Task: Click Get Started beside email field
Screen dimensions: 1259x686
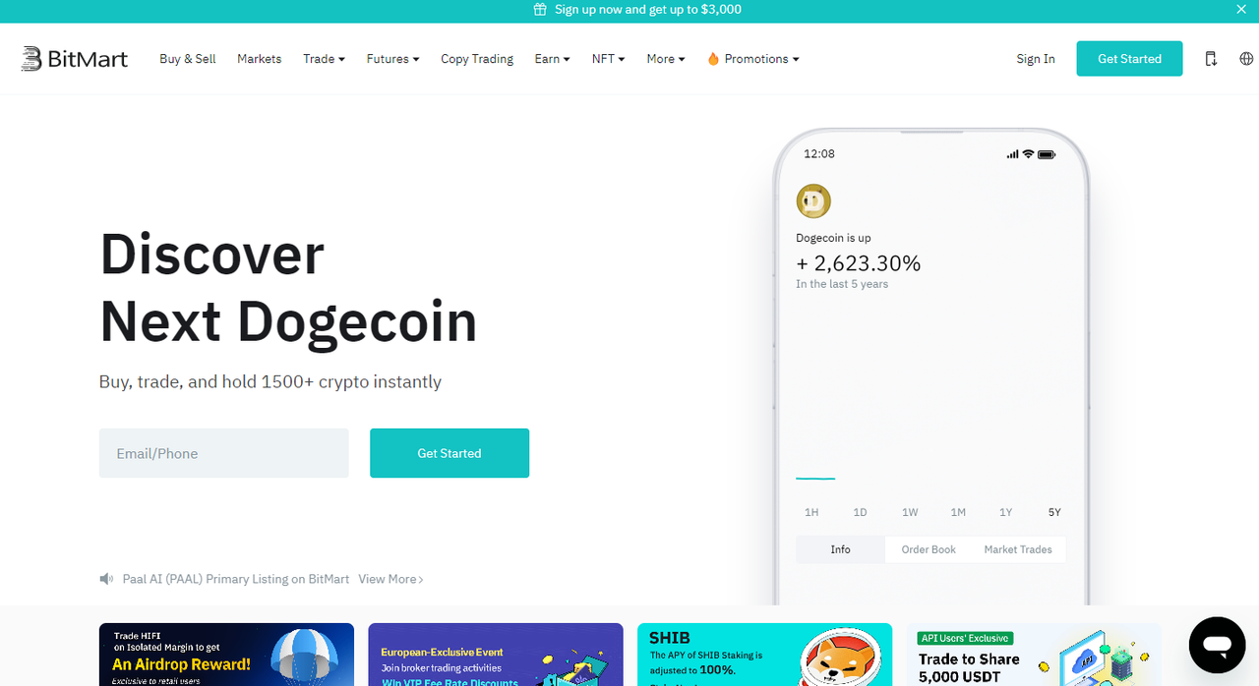Action: click(x=450, y=453)
